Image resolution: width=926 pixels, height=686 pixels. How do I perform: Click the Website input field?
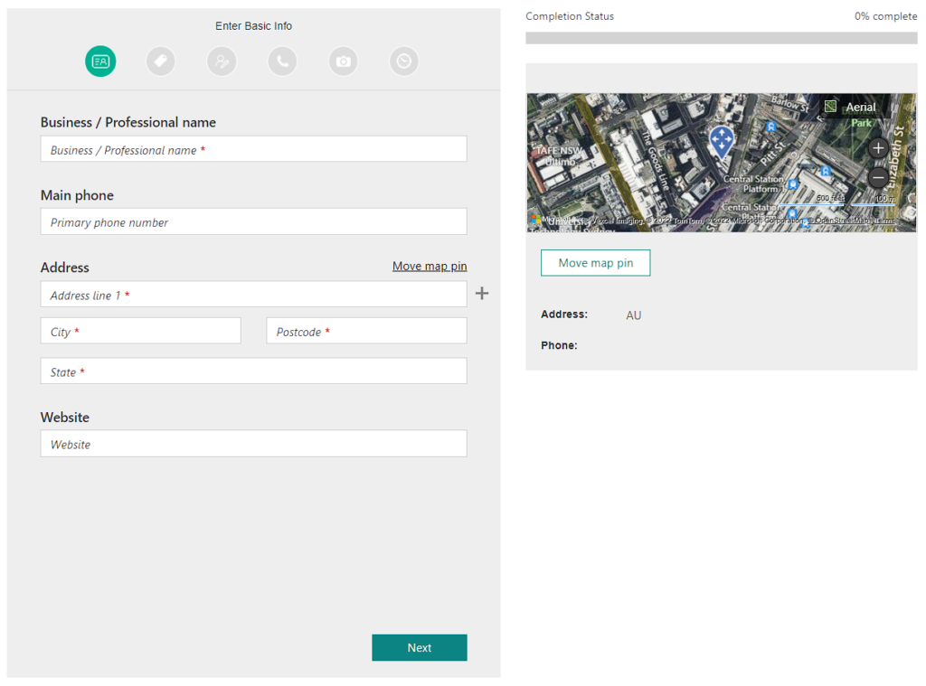(253, 443)
